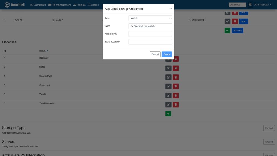Viewport: 277px width, 156px height.
Task: Open the 2023-03-09 date dropdown
Action: pos(238,5)
